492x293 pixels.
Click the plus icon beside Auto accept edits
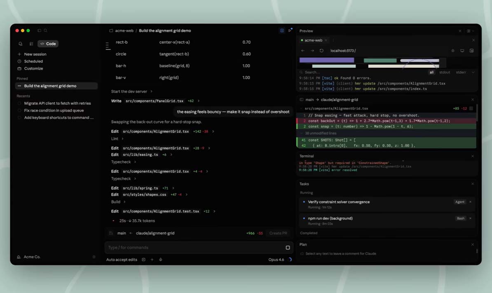(x=152, y=260)
